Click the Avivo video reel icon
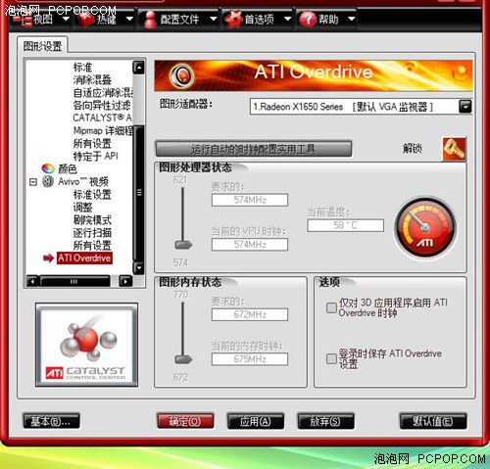Screen dimensions: 490x469 pos(48,181)
